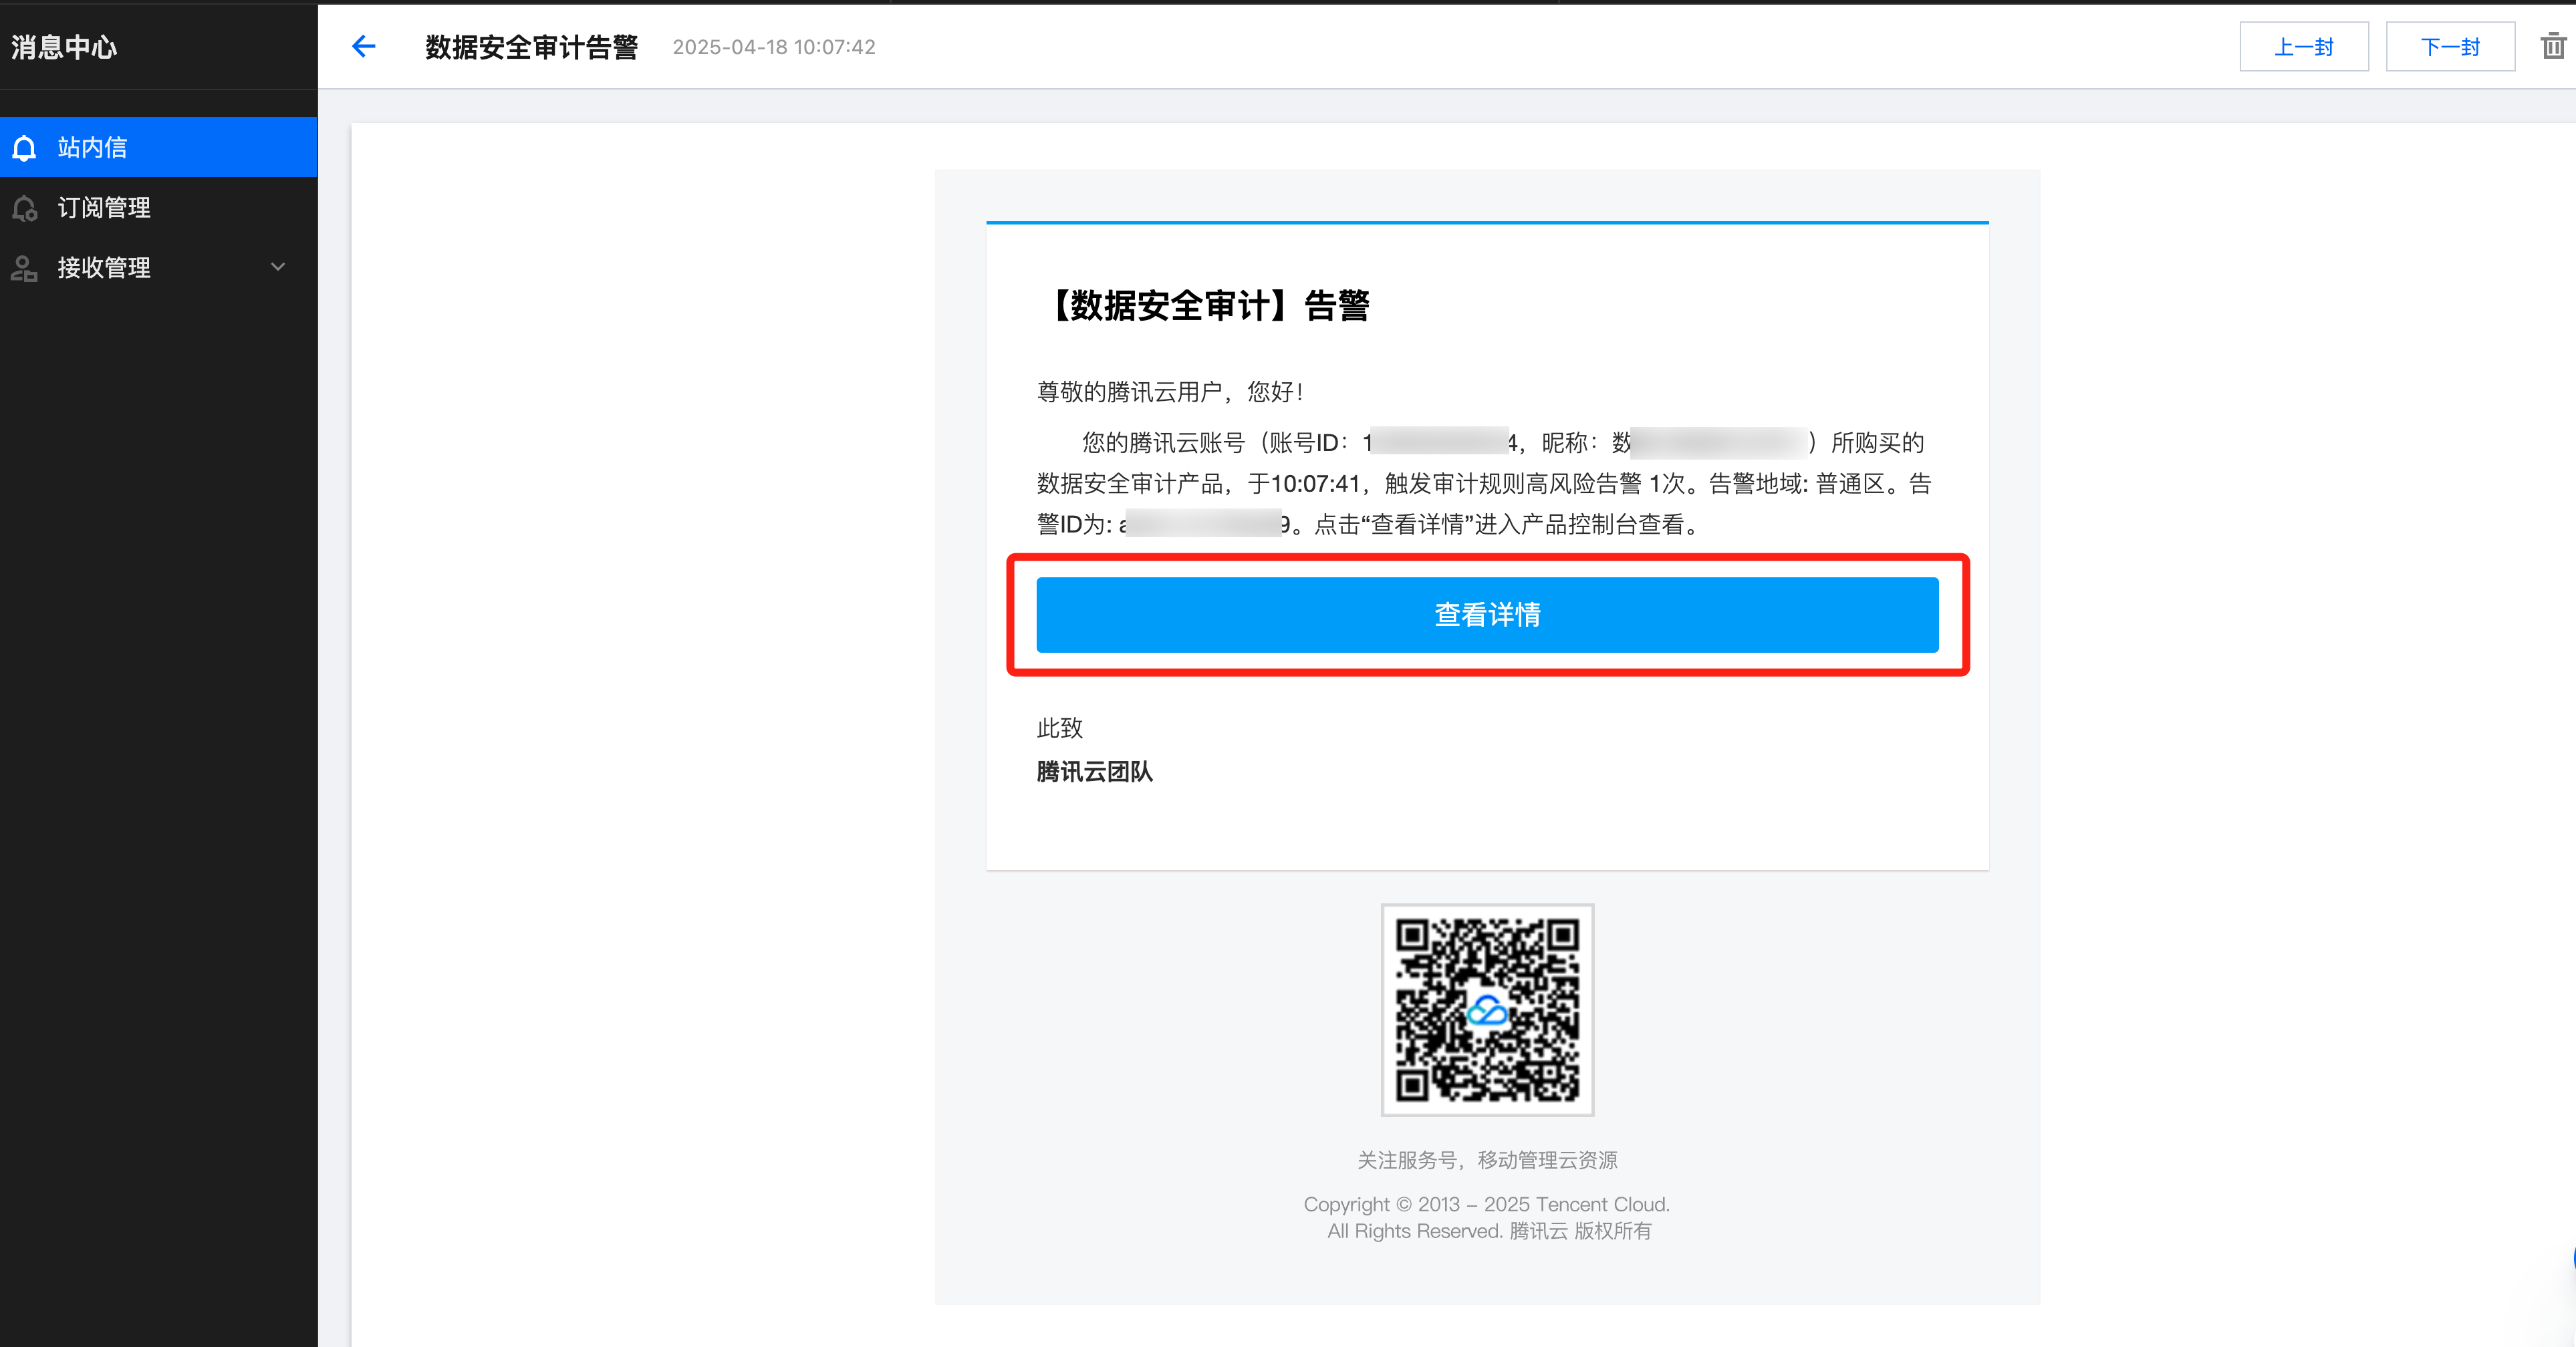The image size is (2576, 1347).
Task: Click the 【数据安全审计】告警 heading
Action: tap(1204, 305)
